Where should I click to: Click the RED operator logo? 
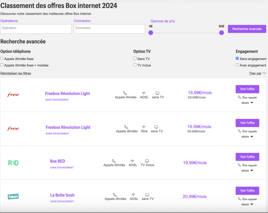point(13,163)
